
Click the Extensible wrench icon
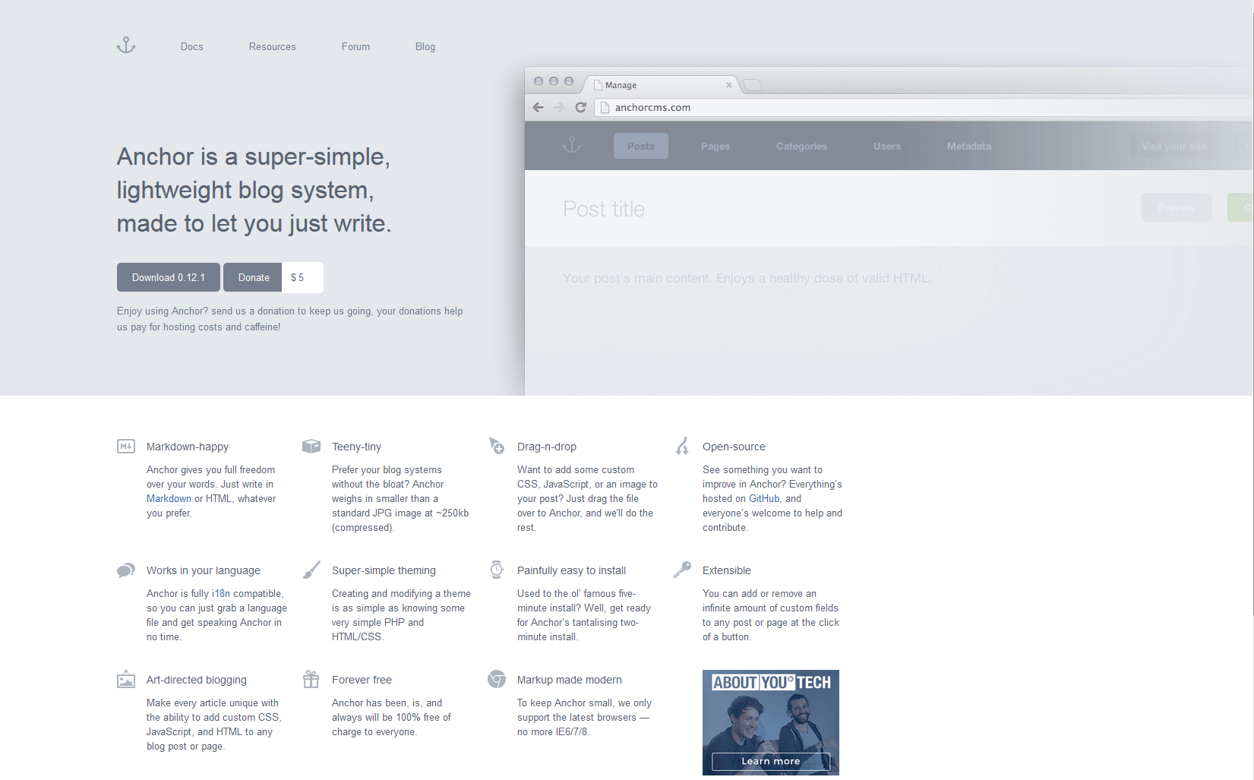tap(682, 570)
